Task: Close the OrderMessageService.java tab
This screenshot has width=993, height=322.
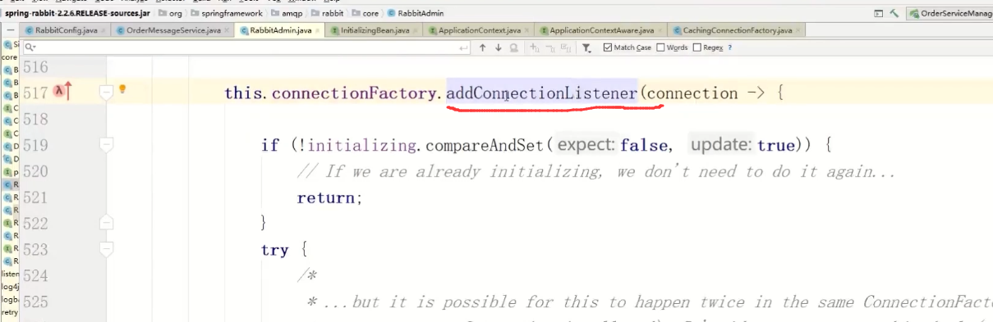Action: point(227,30)
